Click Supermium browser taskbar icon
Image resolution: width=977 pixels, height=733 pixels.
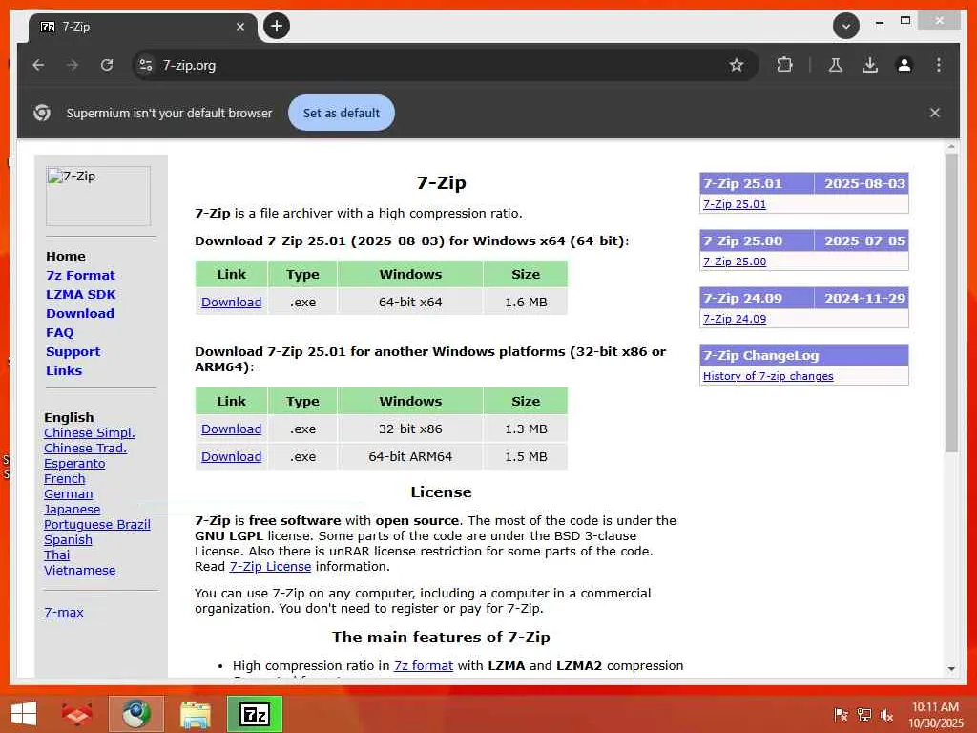point(136,714)
